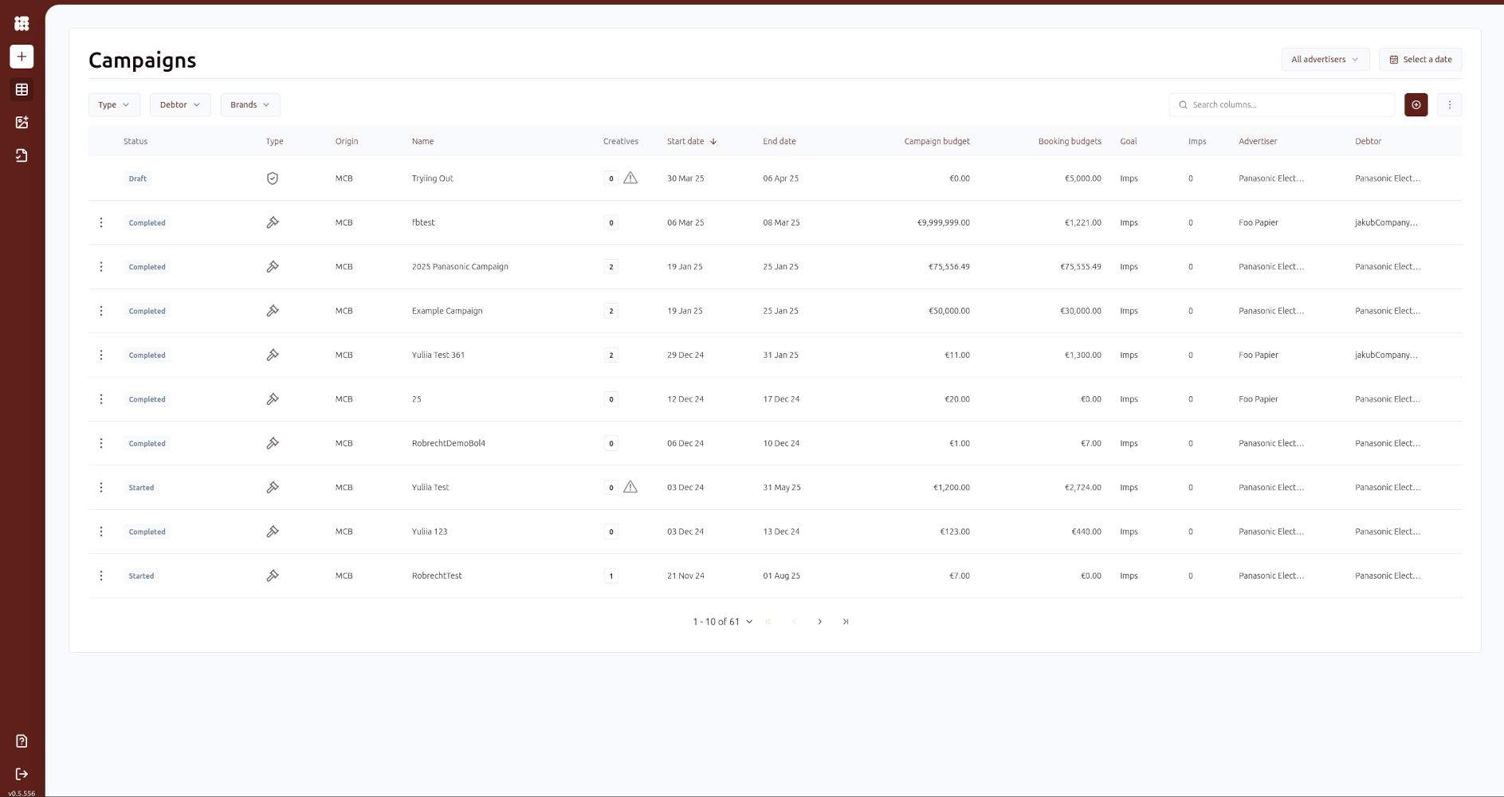Expand the Type filter dropdown
The image size is (1504, 797).
114,105
